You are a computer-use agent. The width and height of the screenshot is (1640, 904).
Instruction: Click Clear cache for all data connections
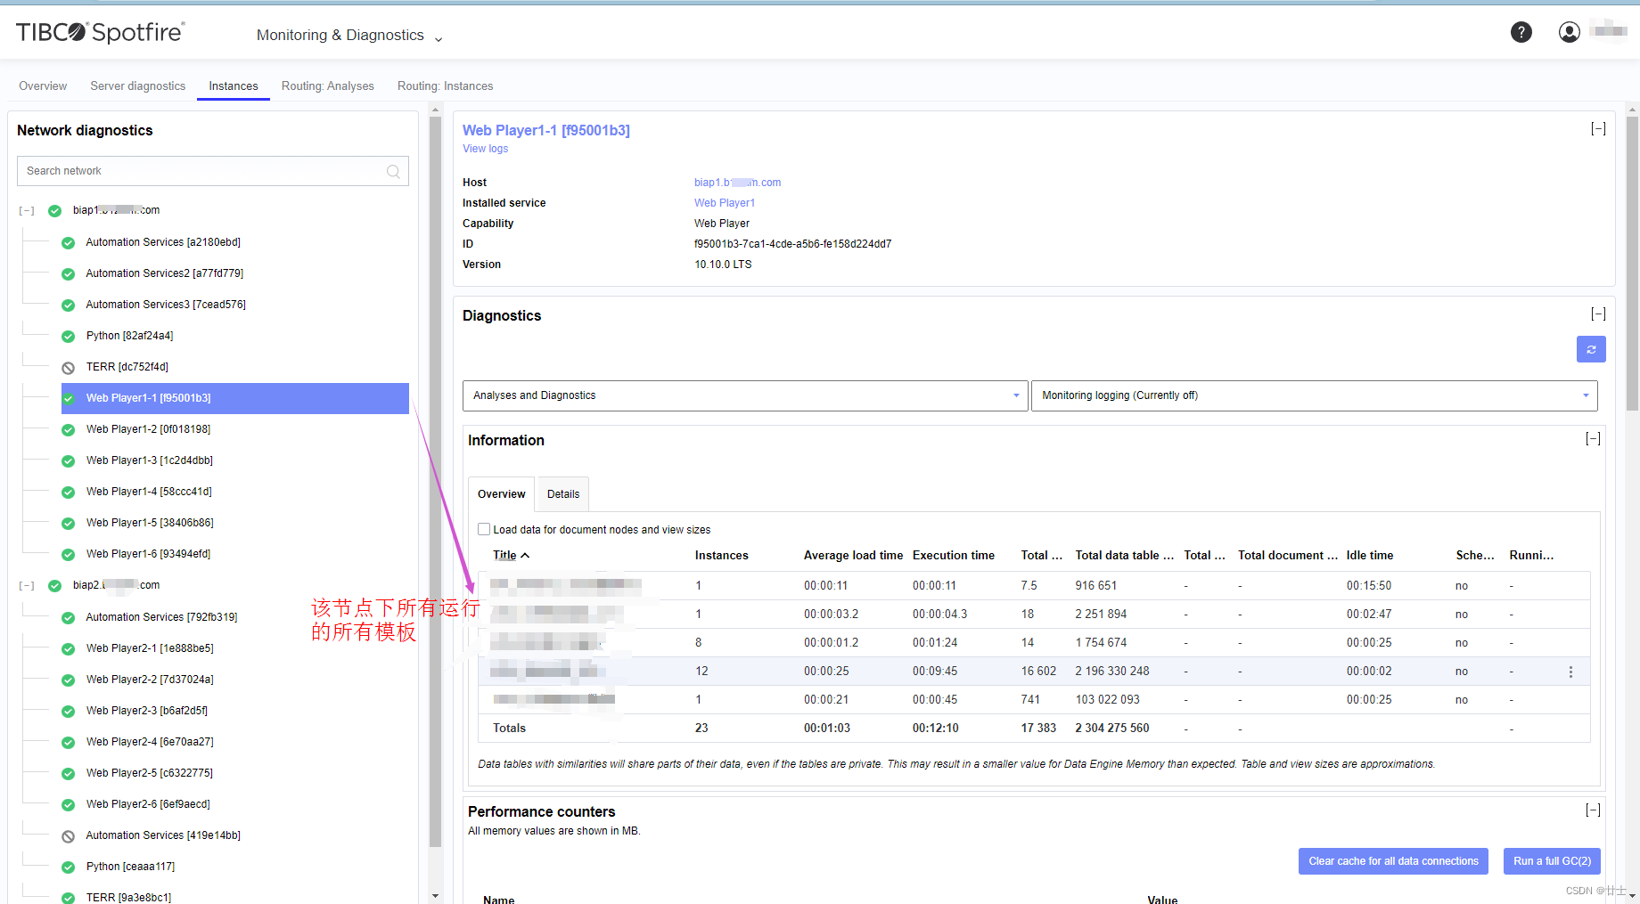[1393, 861]
